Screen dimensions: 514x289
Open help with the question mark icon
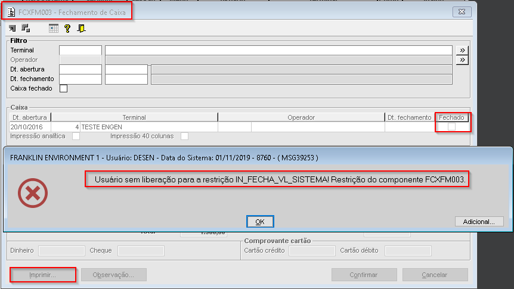(x=67, y=29)
